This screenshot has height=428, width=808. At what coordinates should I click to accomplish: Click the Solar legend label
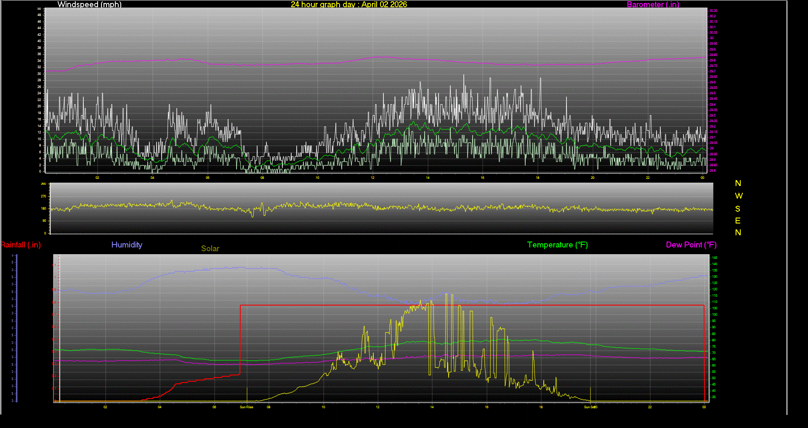[x=210, y=248]
